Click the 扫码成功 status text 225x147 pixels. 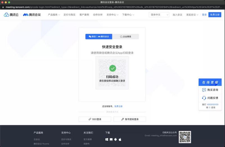112,77
